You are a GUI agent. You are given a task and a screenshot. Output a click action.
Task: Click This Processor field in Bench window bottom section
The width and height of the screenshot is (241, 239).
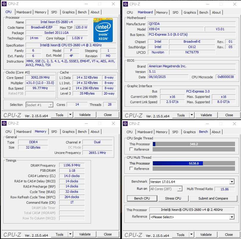pyautogui.click(x=192, y=210)
